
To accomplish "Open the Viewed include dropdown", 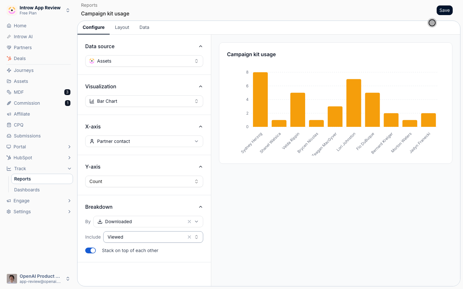I will point(153,237).
